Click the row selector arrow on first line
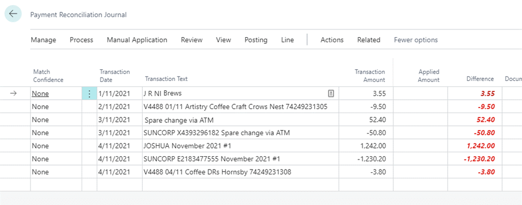The width and height of the screenshot is (522, 205). [x=13, y=94]
